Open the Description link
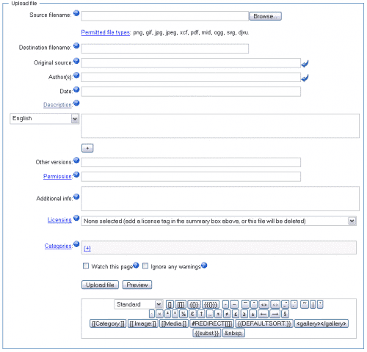The image size is (367, 352). pos(58,105)
